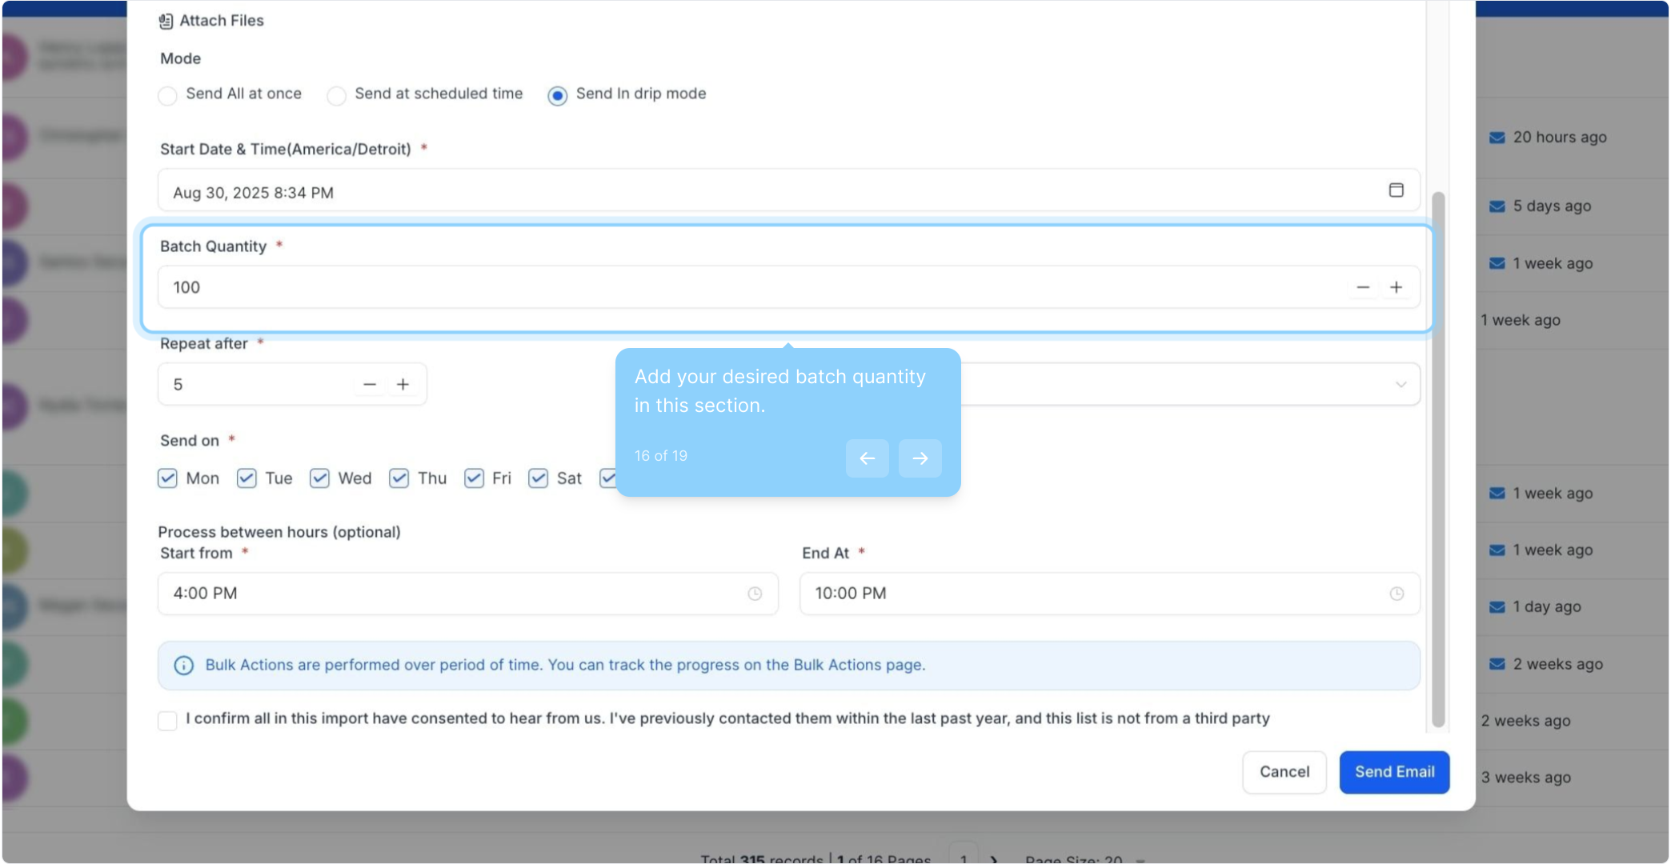Go to next tour step arrow

(x=920, y=458)
